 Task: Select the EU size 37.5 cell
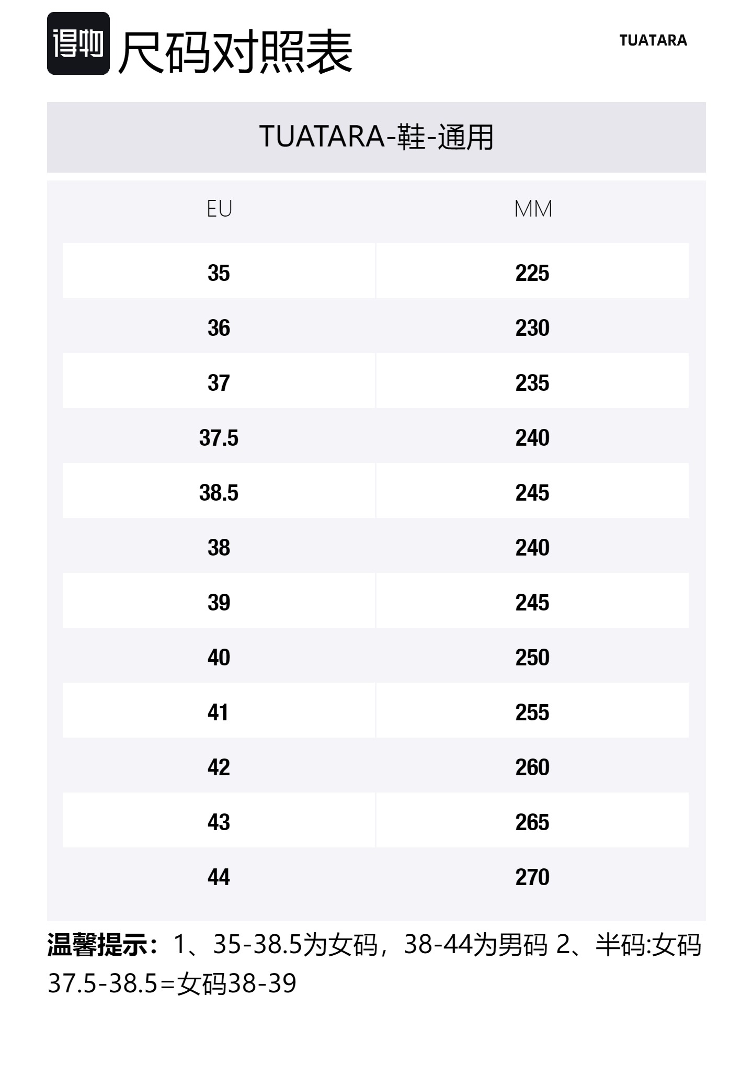point(219,438)
